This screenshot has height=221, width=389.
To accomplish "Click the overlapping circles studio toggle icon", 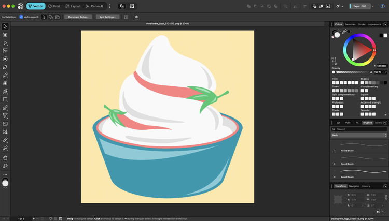I will 122,6.
